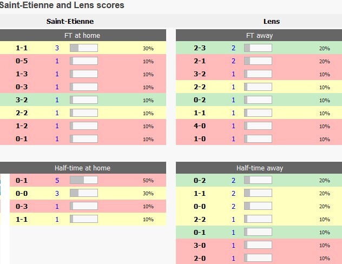Click the FT away header
This screenshot has width=342, height=264.
tap(259, 35)
